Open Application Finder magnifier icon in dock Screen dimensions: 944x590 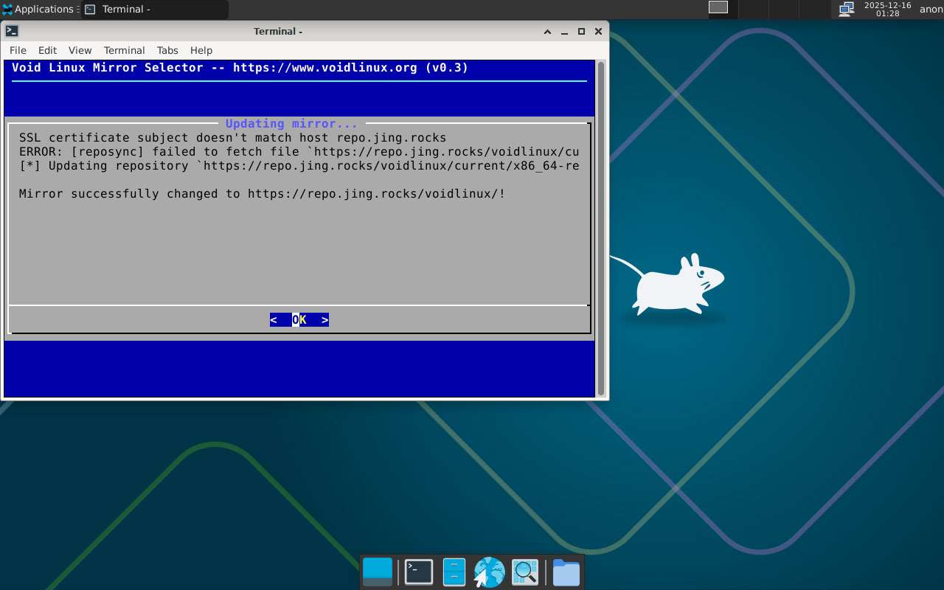[525, 572]
